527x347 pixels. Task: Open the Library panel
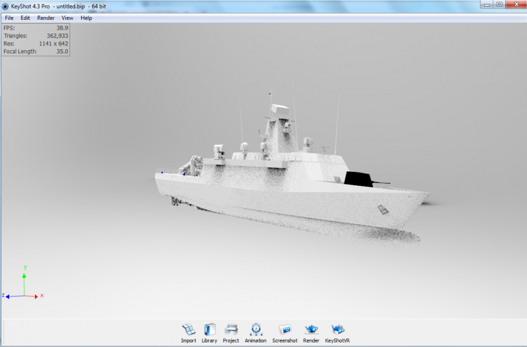tap(209, 333)
